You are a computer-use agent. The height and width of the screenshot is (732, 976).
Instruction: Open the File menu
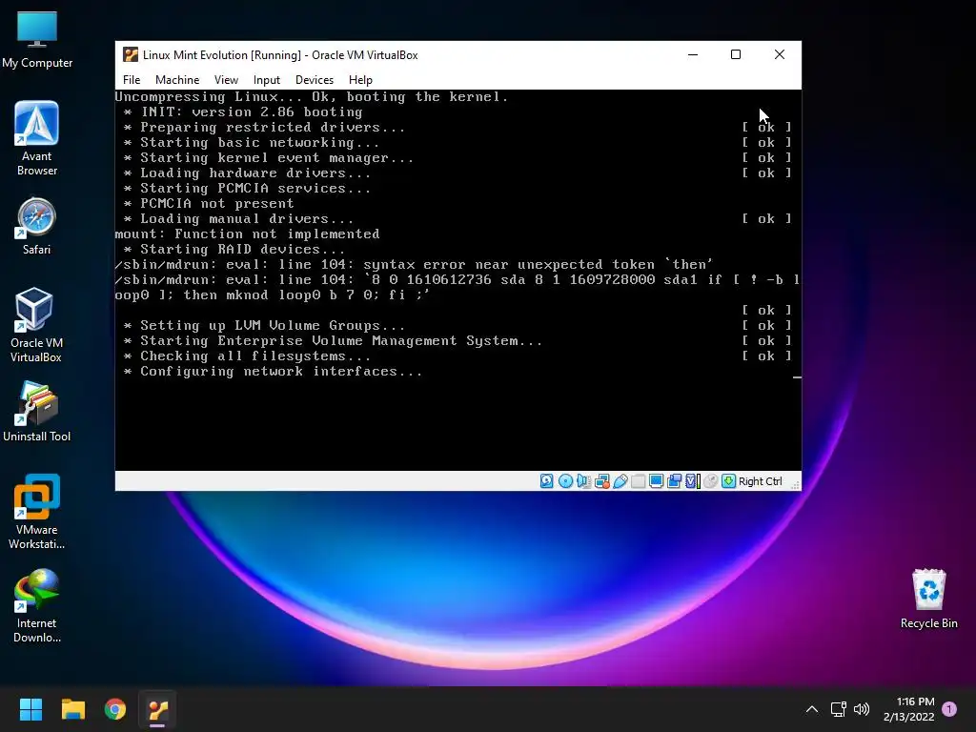click(132, 80)
